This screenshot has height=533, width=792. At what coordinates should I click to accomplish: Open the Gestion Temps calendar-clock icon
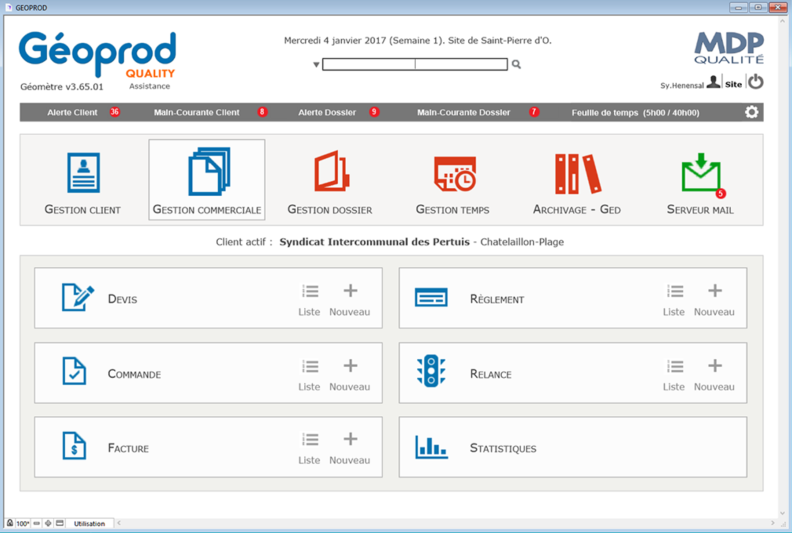[x=454, y=174]
